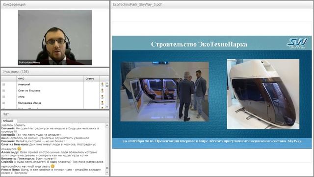Viewport: 314px width, 177px height.
Task: Click the chat scrollbar down arrow
Action: tap(107, 173)
